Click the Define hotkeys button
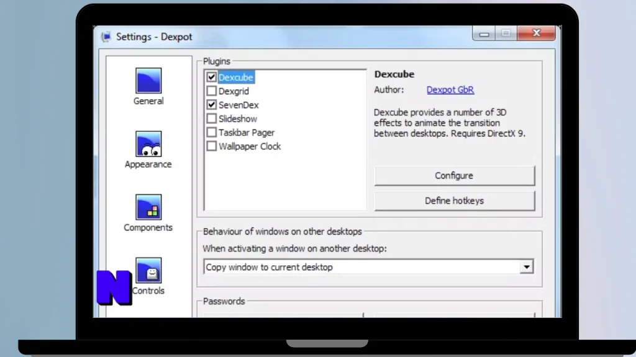Viewport: 636px width, 357px height. (454, 201)
